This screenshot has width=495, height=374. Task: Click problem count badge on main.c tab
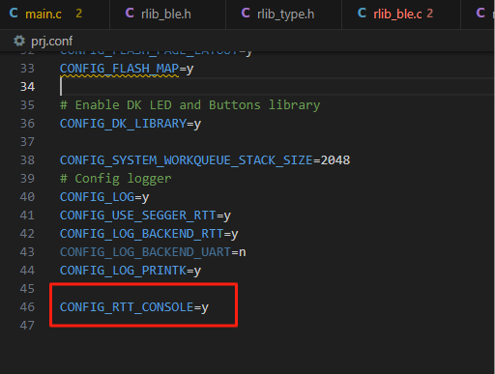click(x=79, y=14)
